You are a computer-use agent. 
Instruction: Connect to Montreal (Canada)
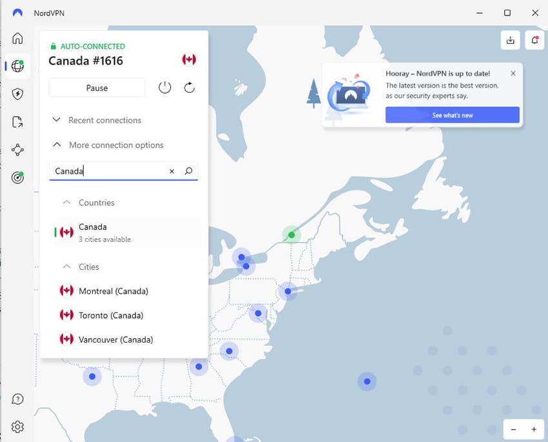[x=125, y=291]
